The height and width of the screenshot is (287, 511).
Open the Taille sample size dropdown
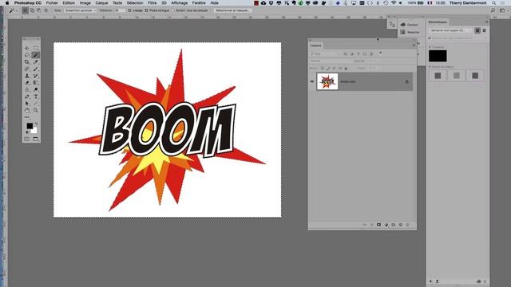[x=80, y=10]
